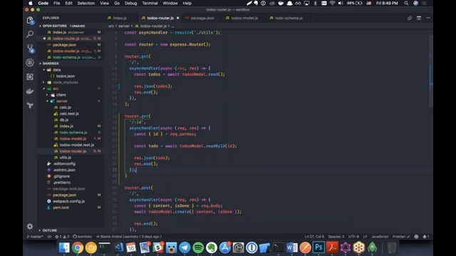Open the Source Control view
This screenshot has height=256, width=456.
[30, 48]
